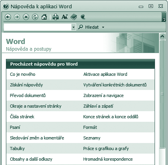The height and width of the screenshot is (165, 168).
Task: Select the Tabulky help topic
Action: point(17,148)
